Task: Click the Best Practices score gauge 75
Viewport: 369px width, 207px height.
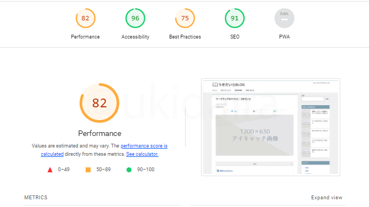Action: click(x=185, y=18)
